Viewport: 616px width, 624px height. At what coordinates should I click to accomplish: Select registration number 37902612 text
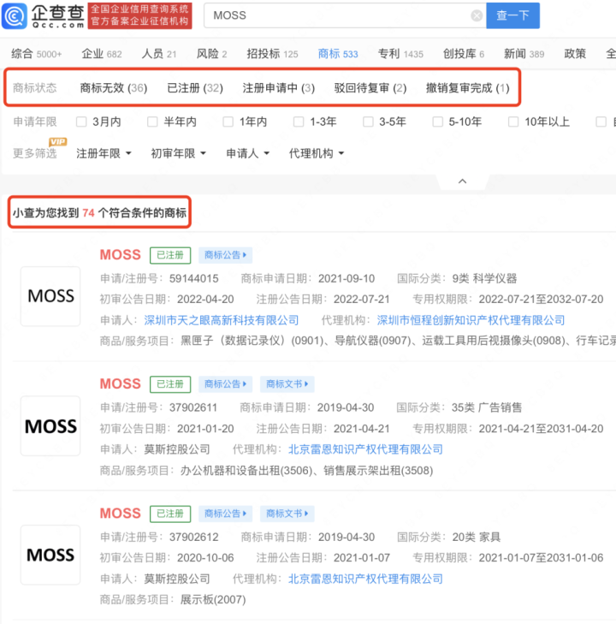(x=193, y=538)
